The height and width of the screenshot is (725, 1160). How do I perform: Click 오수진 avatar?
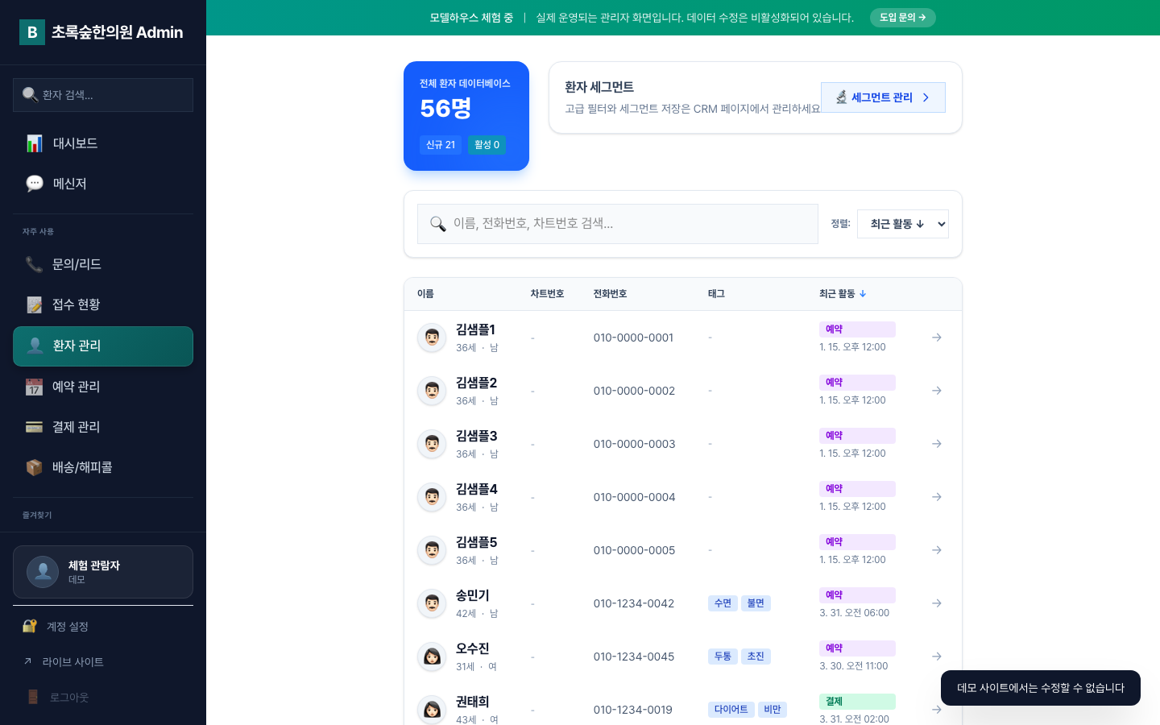[x=432, y=657]
